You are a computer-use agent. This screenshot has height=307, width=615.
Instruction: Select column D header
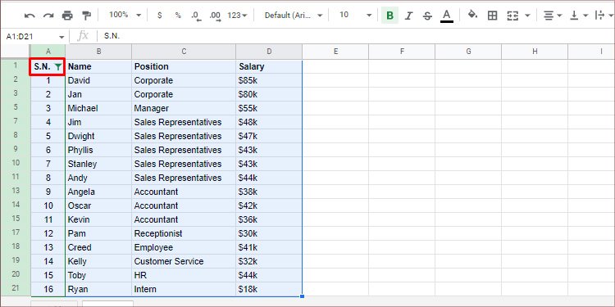[x=269, y=52]
